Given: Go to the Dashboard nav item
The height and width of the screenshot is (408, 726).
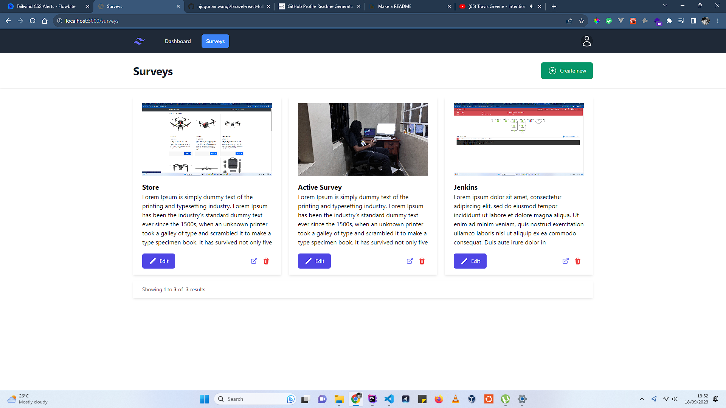Looking at the screenshot, I should [178, 41].
